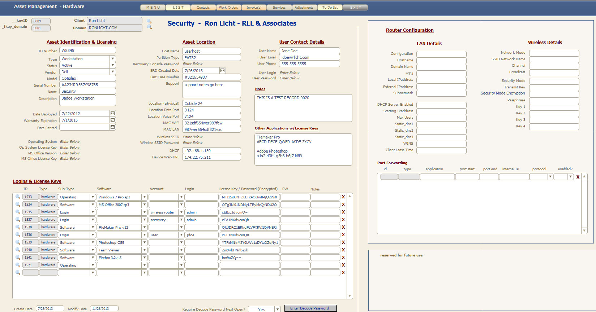Click the magnifier icon next to Domain field

point(149,27)
